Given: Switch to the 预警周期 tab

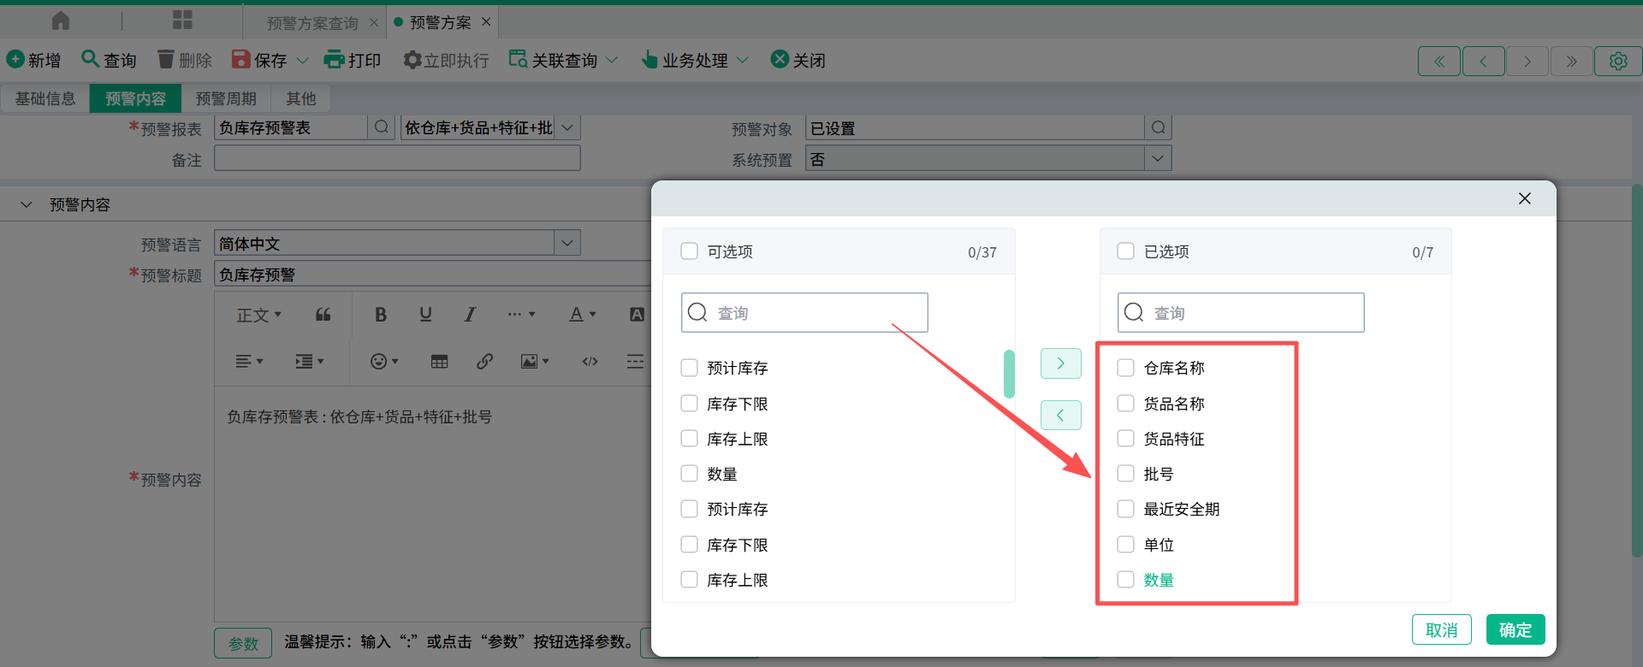Looking at the screenshot, I should pyautogui.click(x=226, y=99).
